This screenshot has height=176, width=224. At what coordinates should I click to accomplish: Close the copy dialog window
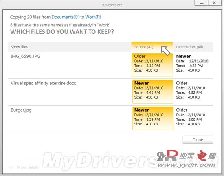(x=215, y=3)
